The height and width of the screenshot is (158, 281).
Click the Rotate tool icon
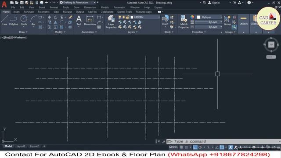click(56, 17)
